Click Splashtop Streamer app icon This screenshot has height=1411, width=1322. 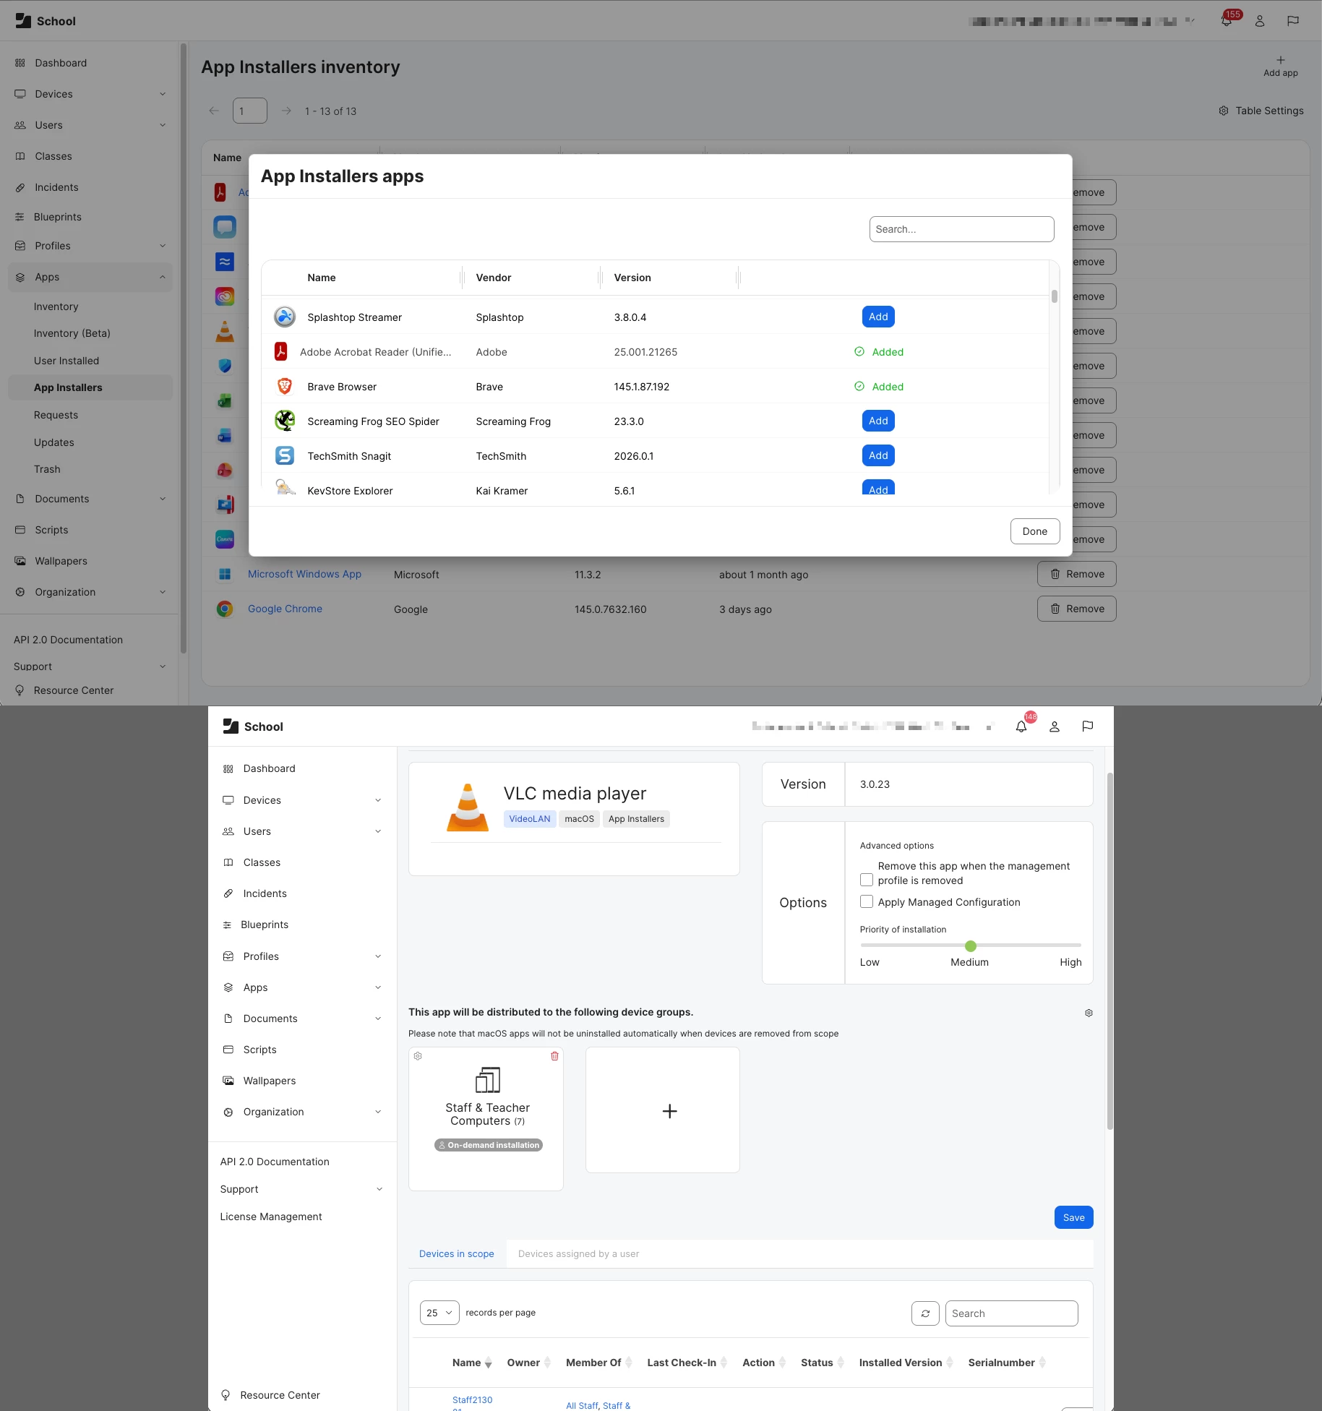click(x=285, y=317)
